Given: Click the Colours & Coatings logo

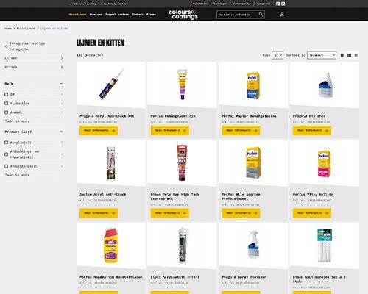Looking at the screenshot, I should pyautogui.click(x=183, y=14).
